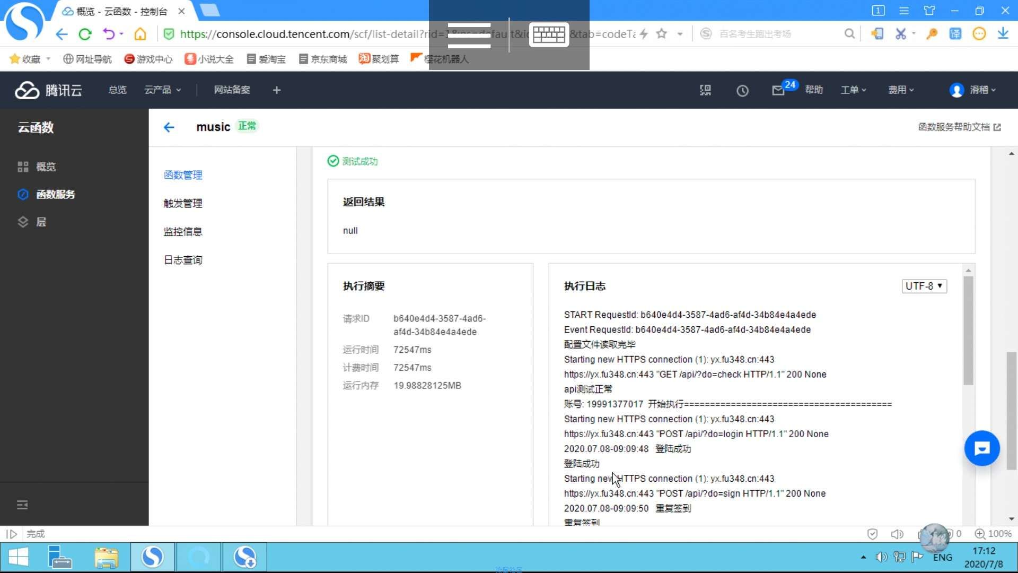Open 层 in the sidebar
This screenshot has width=1018, height=573.
(41, 222)
